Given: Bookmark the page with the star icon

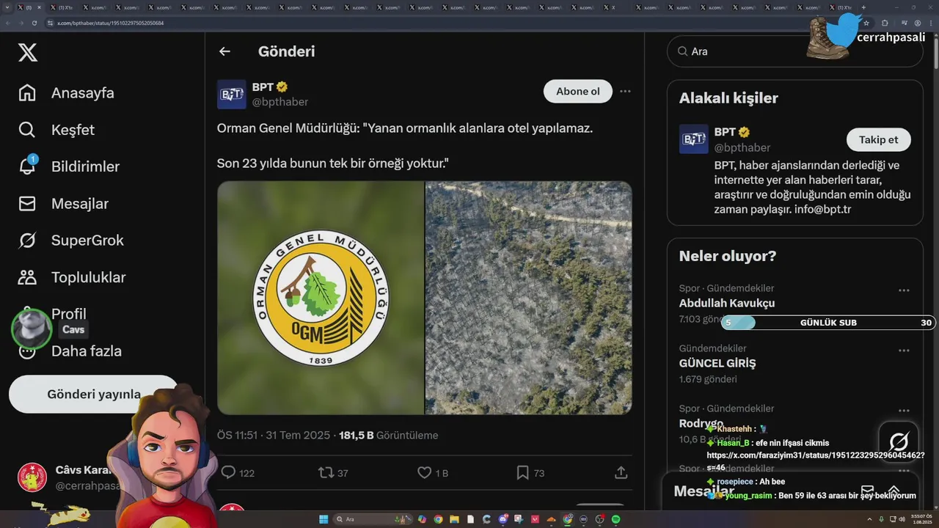Looking at the screenshot, I should click(x=866, y=23).
